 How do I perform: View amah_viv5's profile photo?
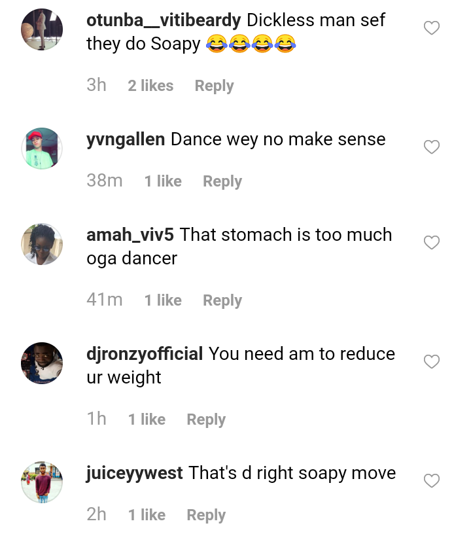point(42,244)
